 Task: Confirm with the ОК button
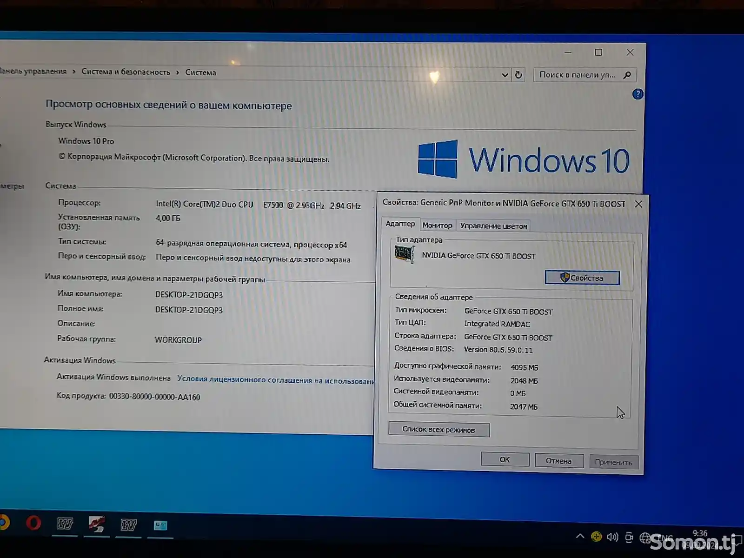tap(505, 459)
